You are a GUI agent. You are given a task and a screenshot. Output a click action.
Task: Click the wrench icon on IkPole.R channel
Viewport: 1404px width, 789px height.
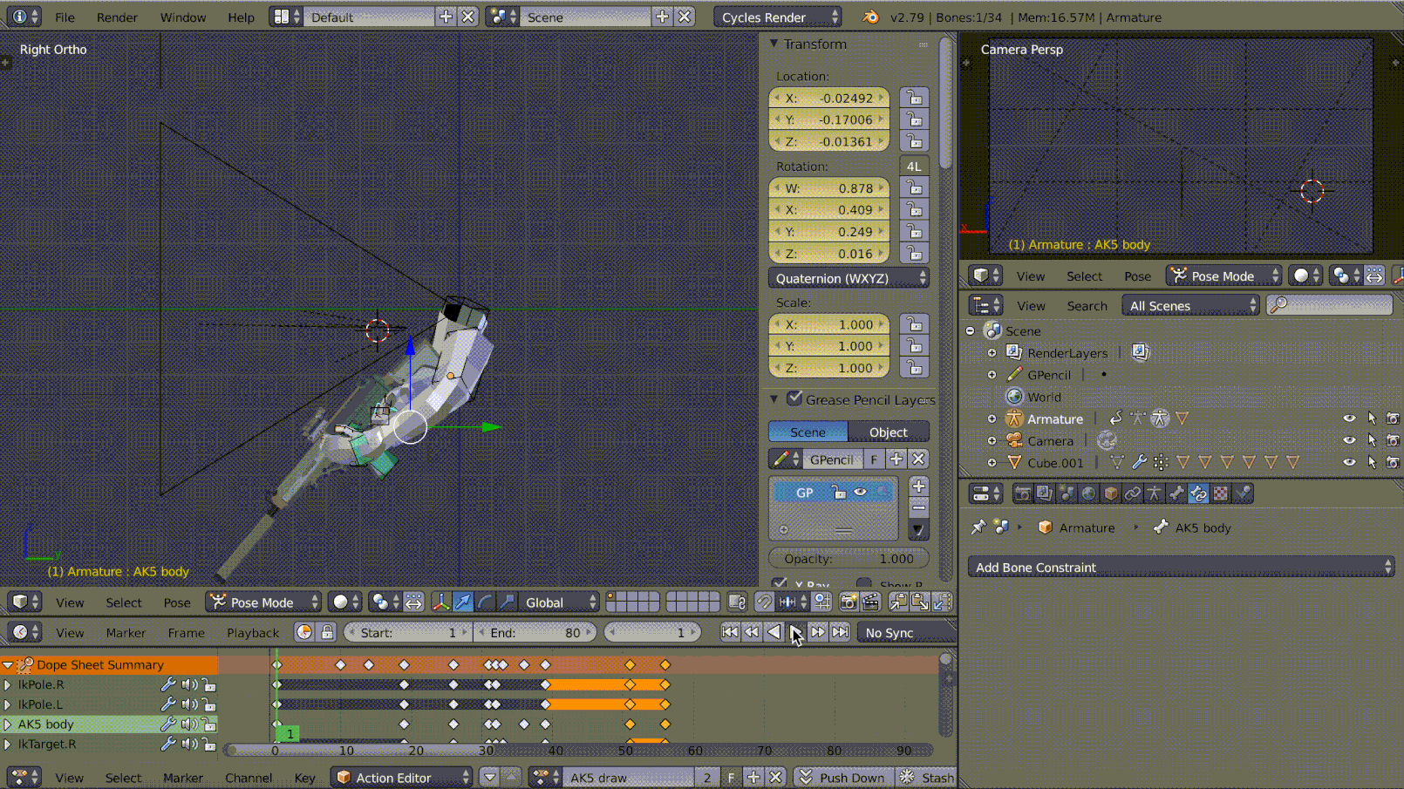(168, 684)
